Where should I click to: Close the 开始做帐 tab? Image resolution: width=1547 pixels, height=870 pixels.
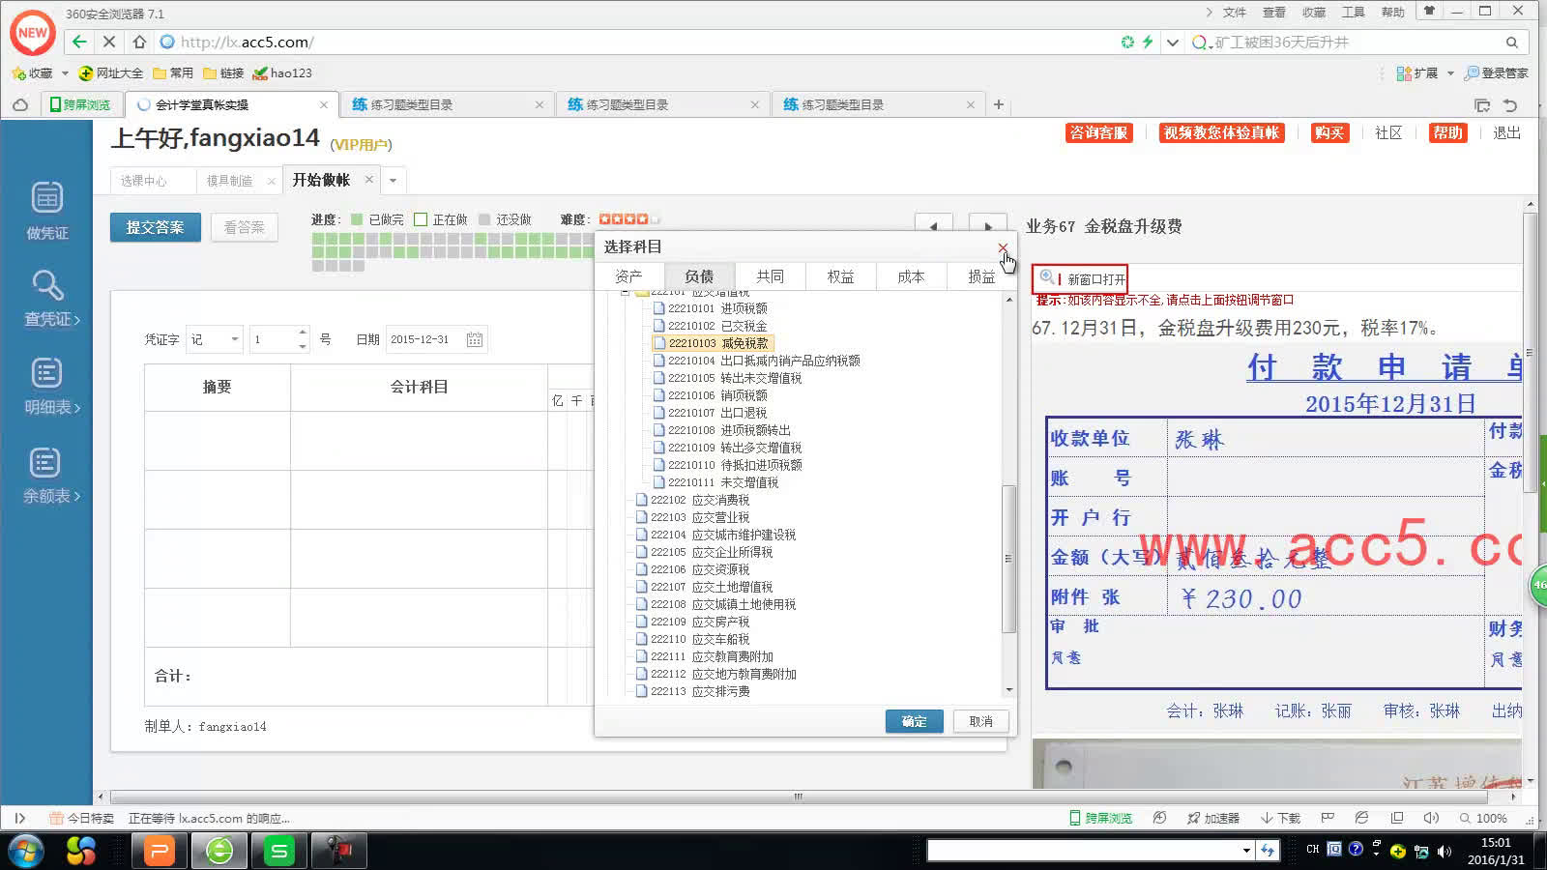[368, 179]
